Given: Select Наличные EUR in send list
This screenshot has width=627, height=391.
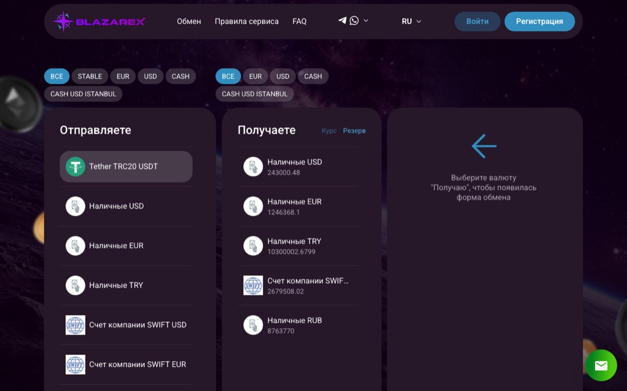Looking at the screenshot, I should point(126,246).
